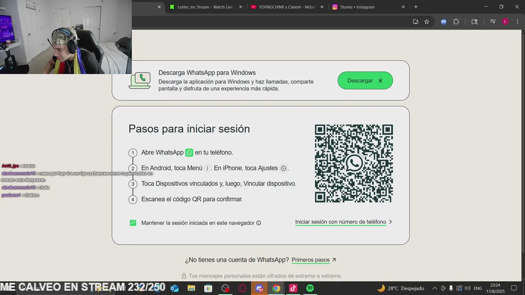Screen dimensions: 525x295
Task: Click the chevron beside phone number login link
Action: pos(390,222)
